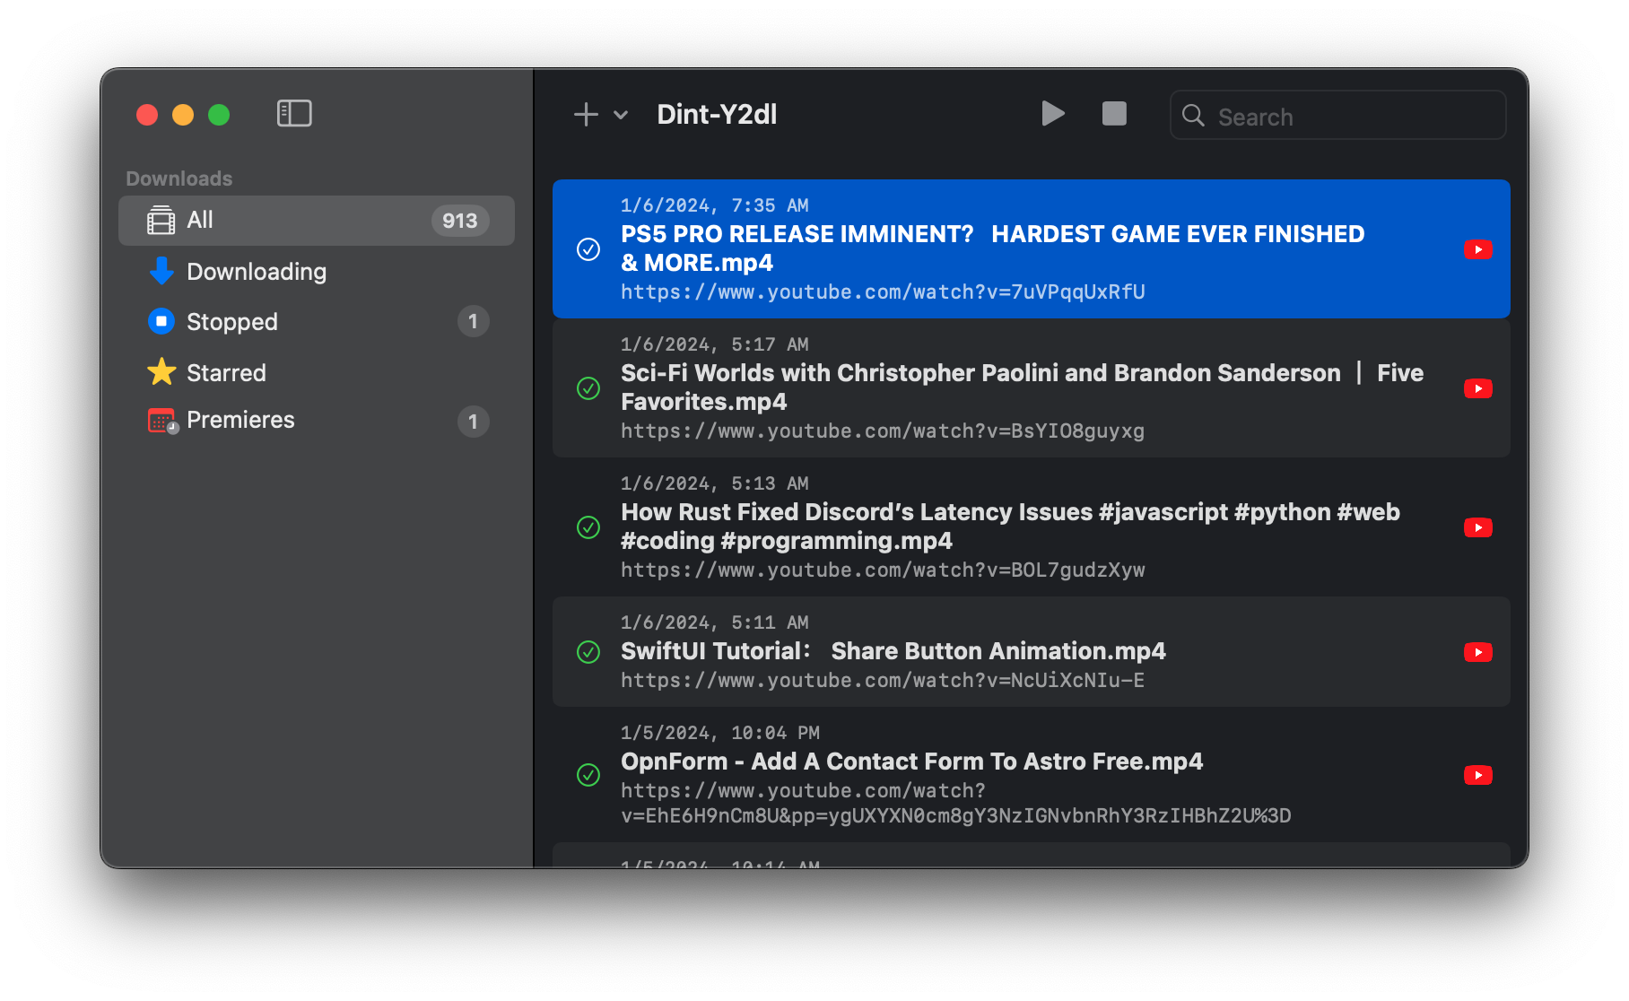Click the 1/6/2024, 5:11 AM timestamp
This screenshot has width=1629, height=1001.
(715, 623)
